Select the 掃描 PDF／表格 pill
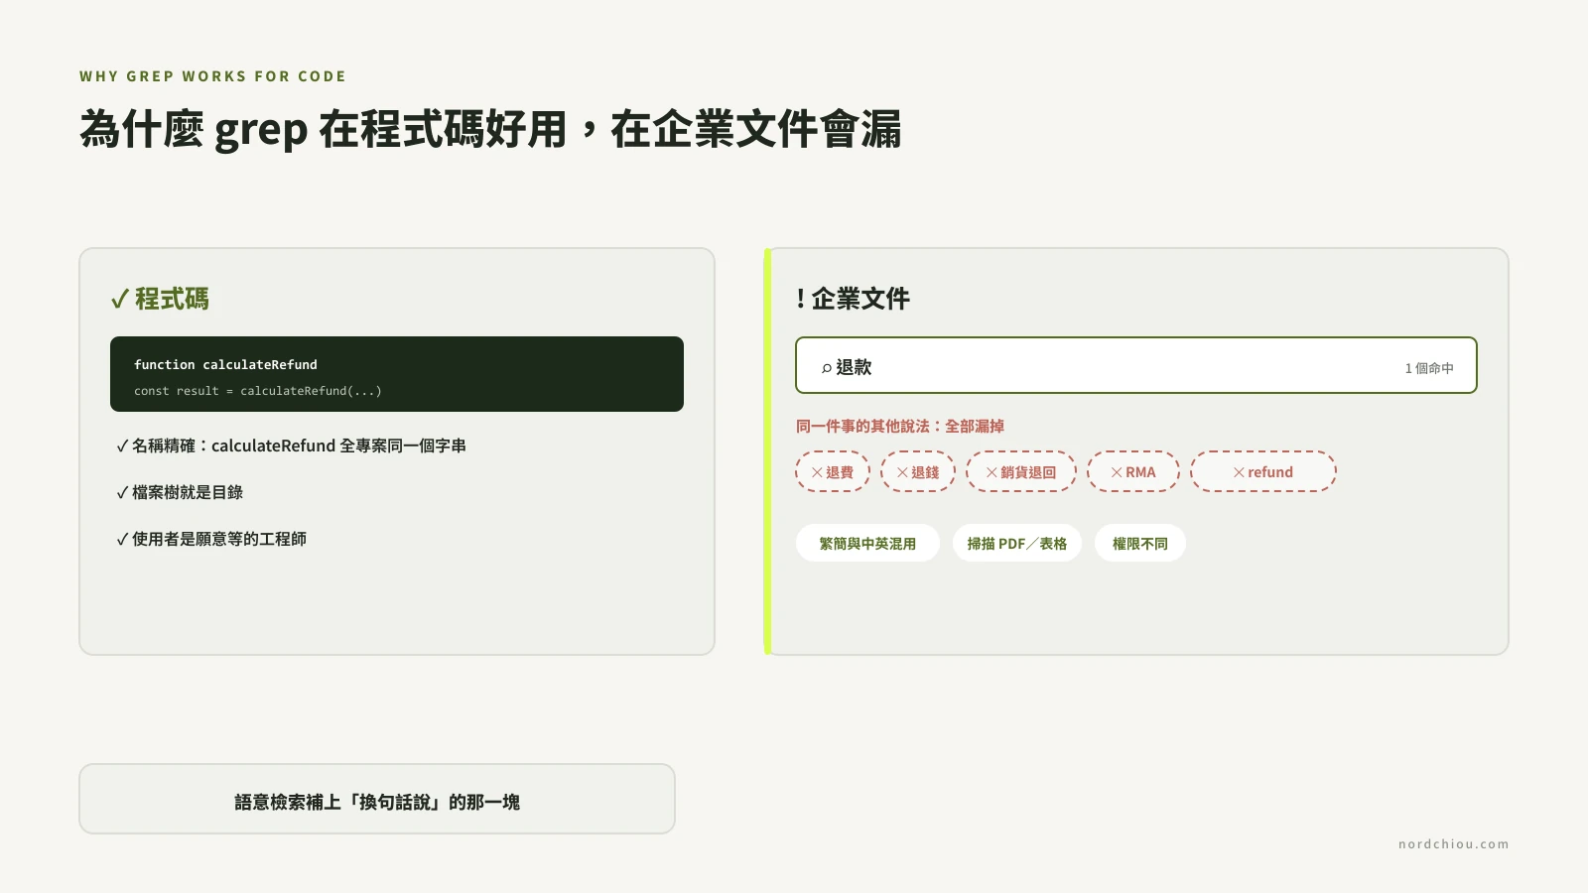1588x893 pixels. [x=1017, y=543]
